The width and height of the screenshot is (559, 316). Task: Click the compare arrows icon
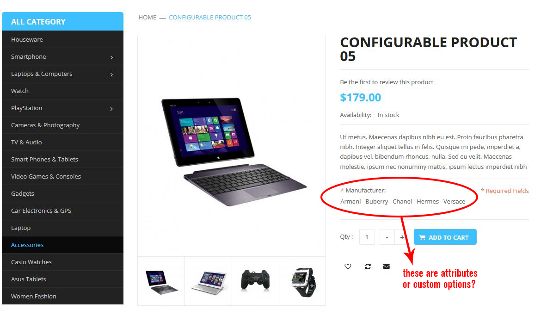click(368, 266)
